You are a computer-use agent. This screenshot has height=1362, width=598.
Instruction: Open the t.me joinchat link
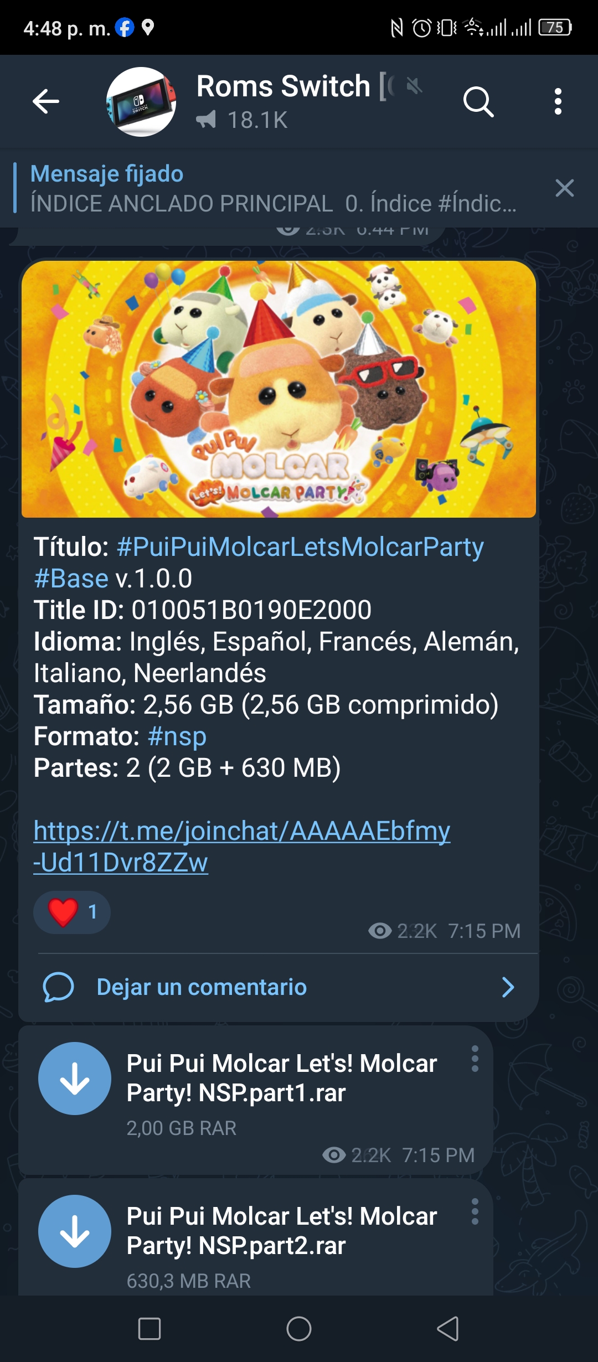pyautogui.click(x=241, y=847)
